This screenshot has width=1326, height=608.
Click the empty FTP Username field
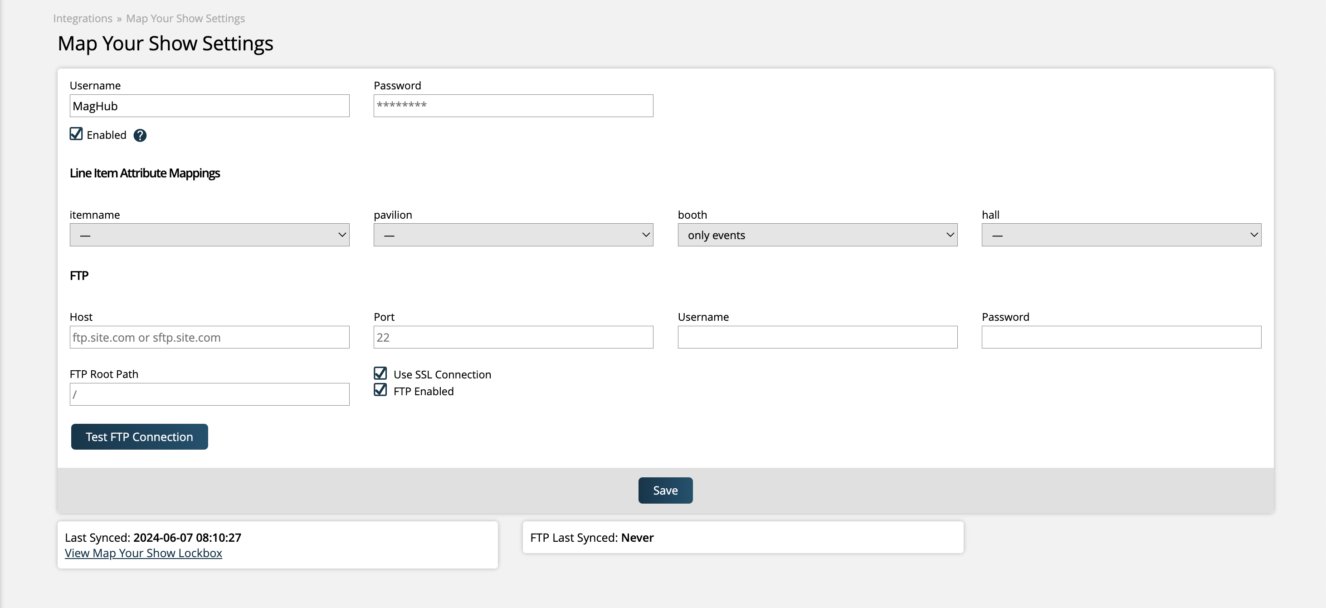point(816,337)
